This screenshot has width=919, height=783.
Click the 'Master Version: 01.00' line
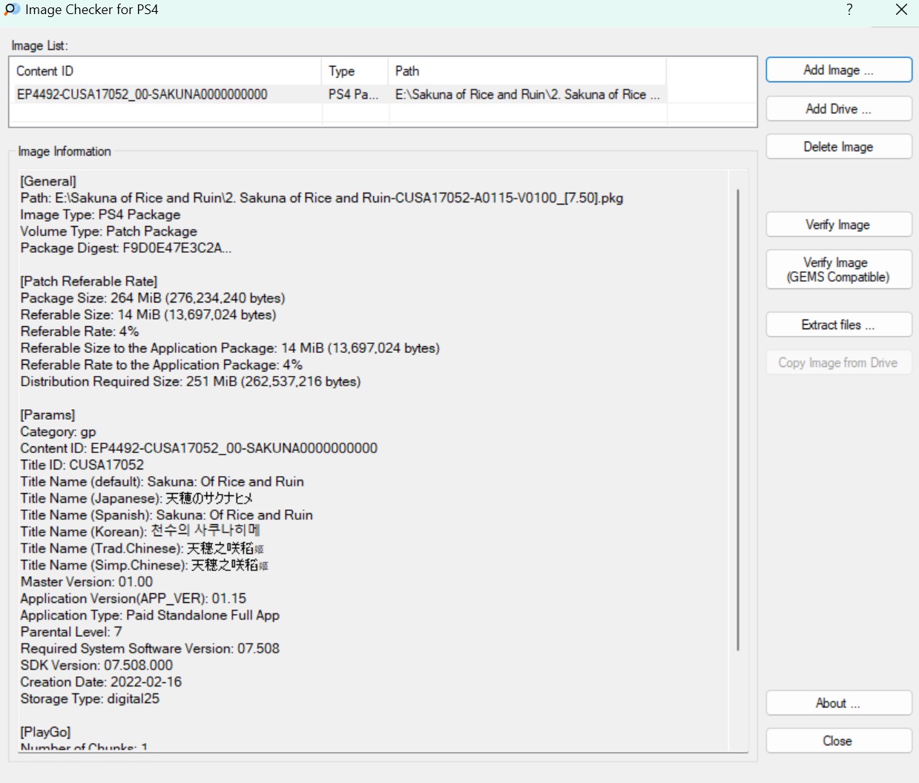point(87,581)
